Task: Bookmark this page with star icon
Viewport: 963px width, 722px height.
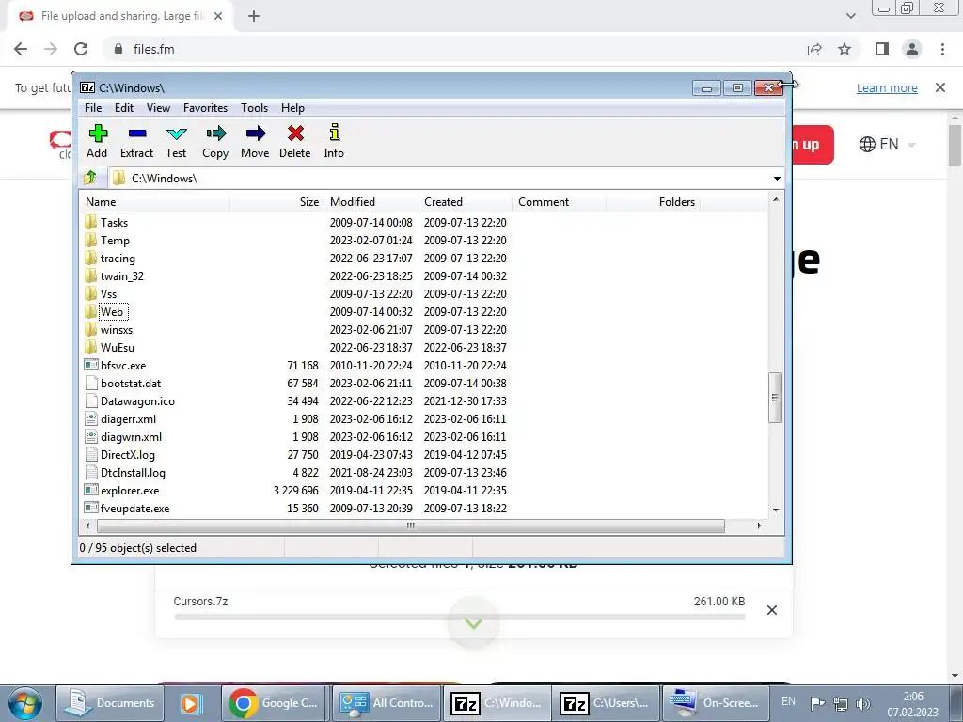Action: click(x=845, y=49)
